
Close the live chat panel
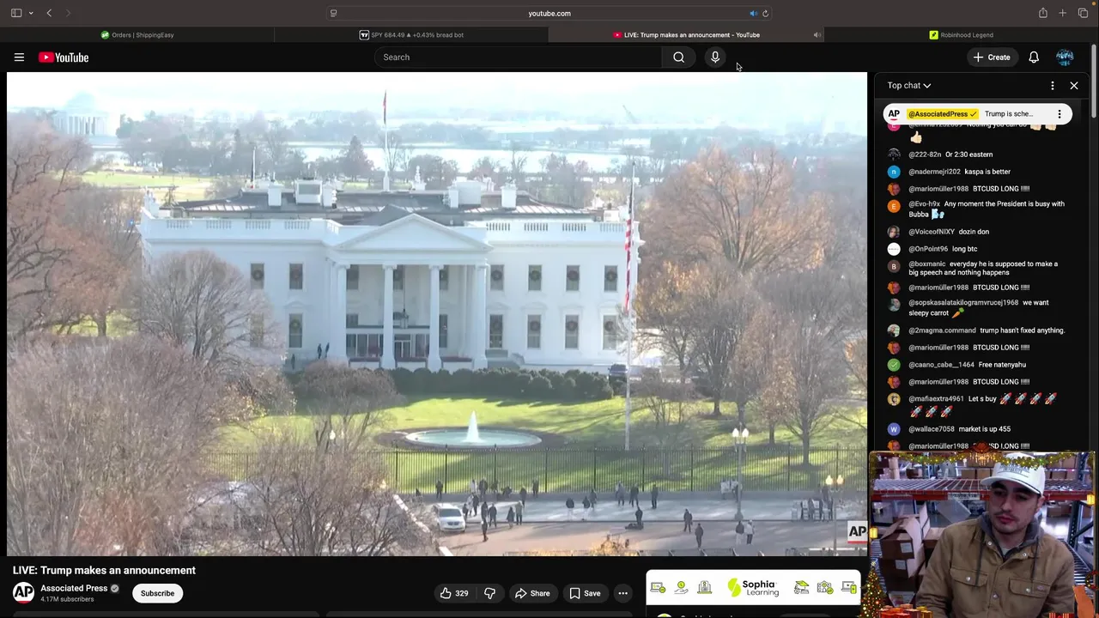[x=1074, y=86]
